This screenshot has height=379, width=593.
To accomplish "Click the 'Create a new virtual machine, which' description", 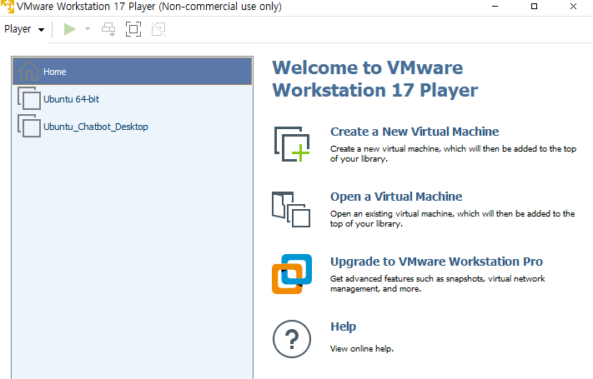I will [453, 154].
